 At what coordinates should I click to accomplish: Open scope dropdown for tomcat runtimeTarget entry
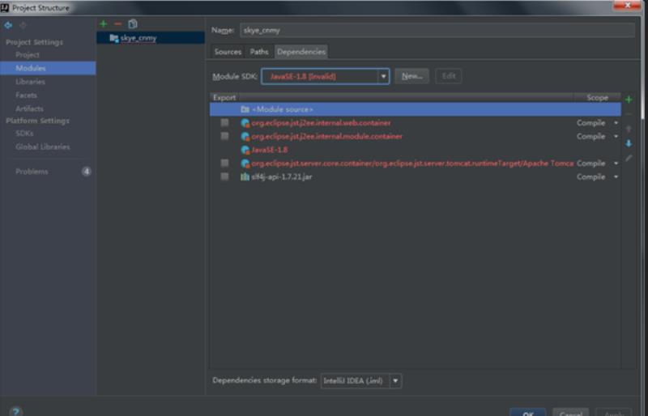(616, 163)
